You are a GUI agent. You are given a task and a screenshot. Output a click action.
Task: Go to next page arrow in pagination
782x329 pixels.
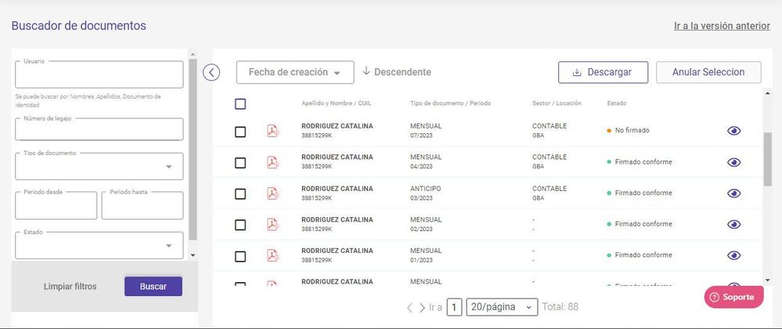point(422,308)
